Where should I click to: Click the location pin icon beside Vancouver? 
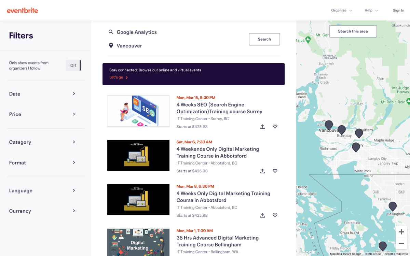[111, 45]
